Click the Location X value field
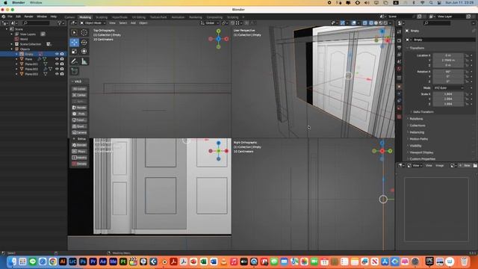This screenshot has height=269, width=478. click(448, 55)
